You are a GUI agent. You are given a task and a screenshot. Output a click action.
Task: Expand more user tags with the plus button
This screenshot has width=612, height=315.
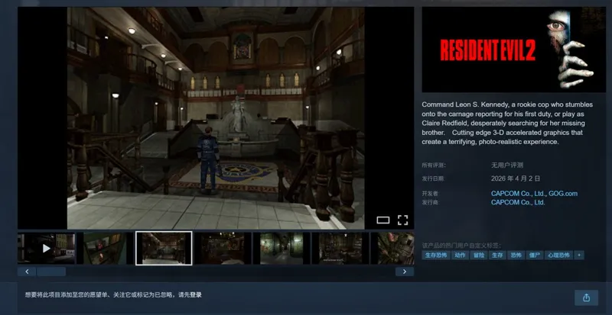579,255
